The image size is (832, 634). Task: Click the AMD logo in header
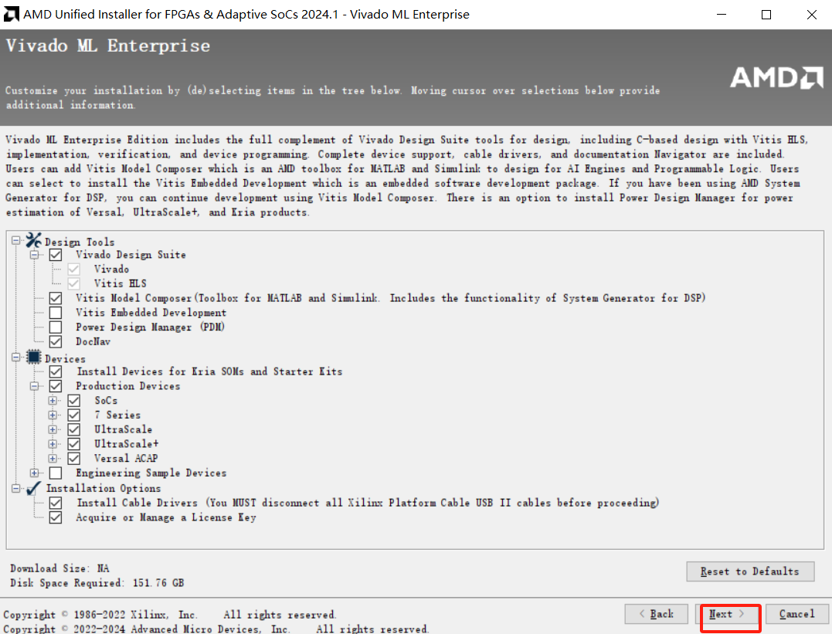776,77
